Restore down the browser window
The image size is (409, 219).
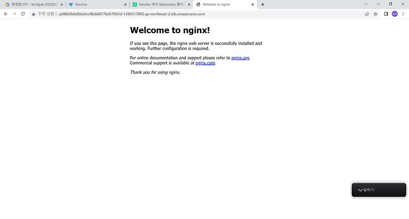click(x=391, y=4)
